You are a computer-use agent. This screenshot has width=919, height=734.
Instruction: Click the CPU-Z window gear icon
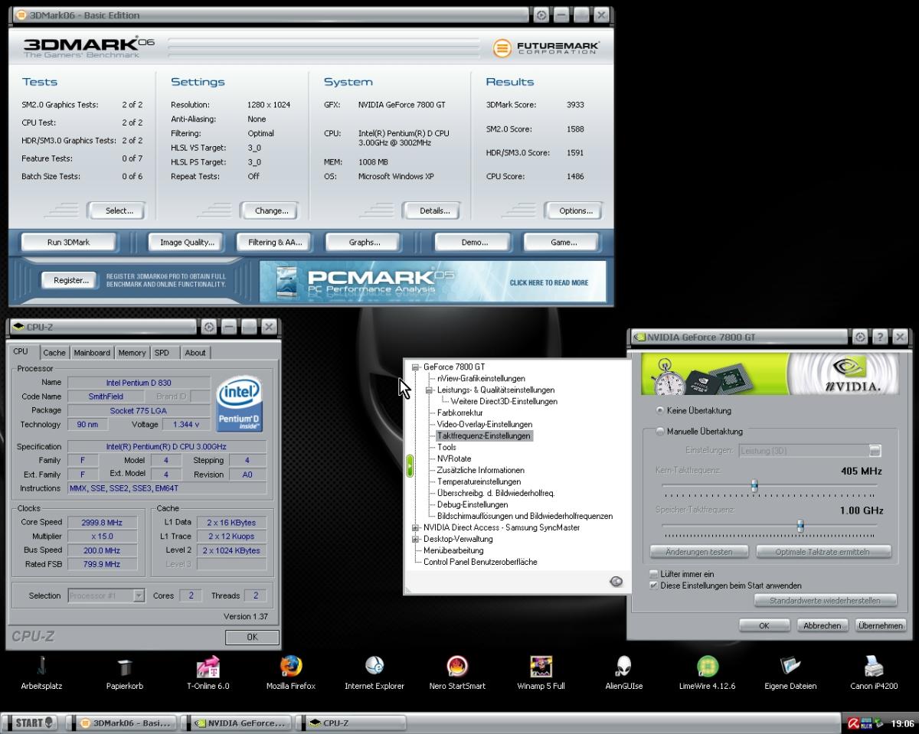click(x=209, y=327)
